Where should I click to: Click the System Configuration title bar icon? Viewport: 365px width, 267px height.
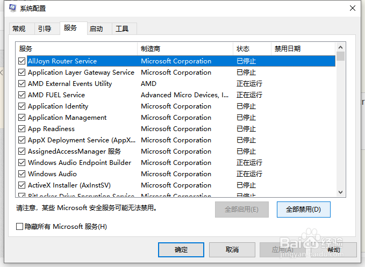(x=12, y=8)
